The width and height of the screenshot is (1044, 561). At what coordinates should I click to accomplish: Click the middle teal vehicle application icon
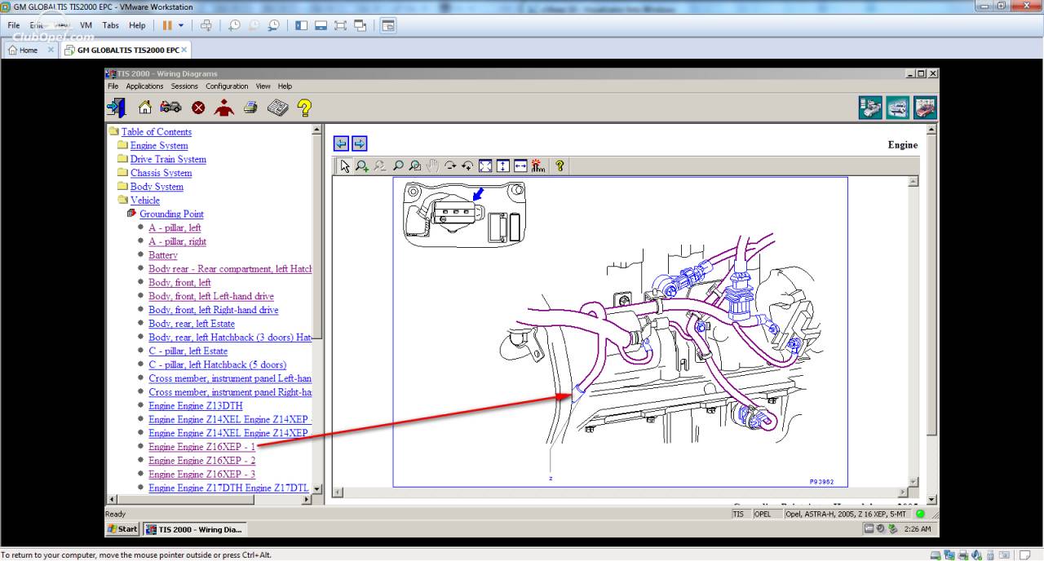tap(898, 108)
